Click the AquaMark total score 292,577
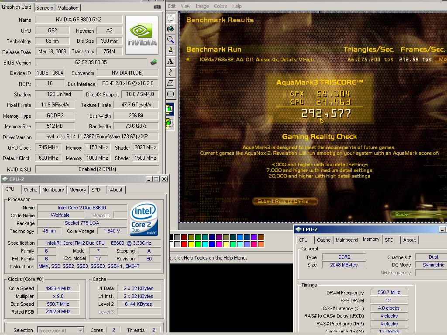Viewport: 447px width, 335px height. 327,113
